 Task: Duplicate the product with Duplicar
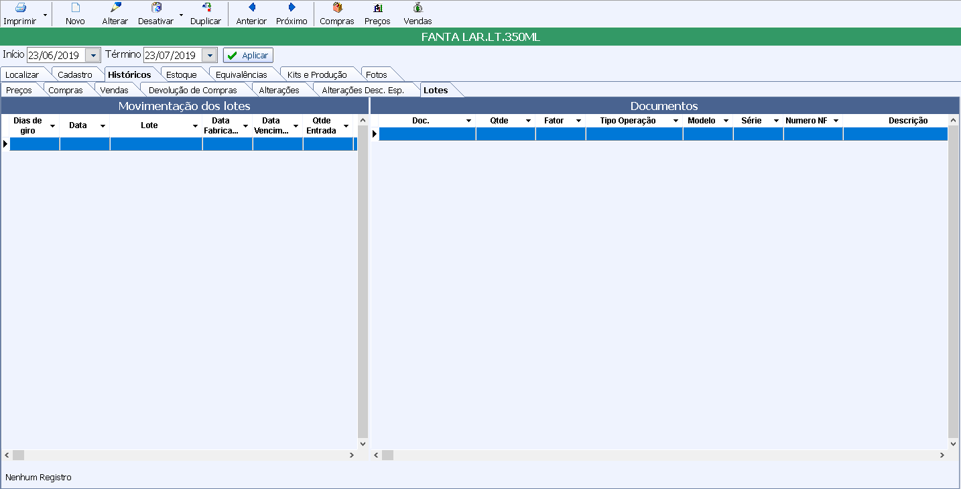[x=206, y=13]
